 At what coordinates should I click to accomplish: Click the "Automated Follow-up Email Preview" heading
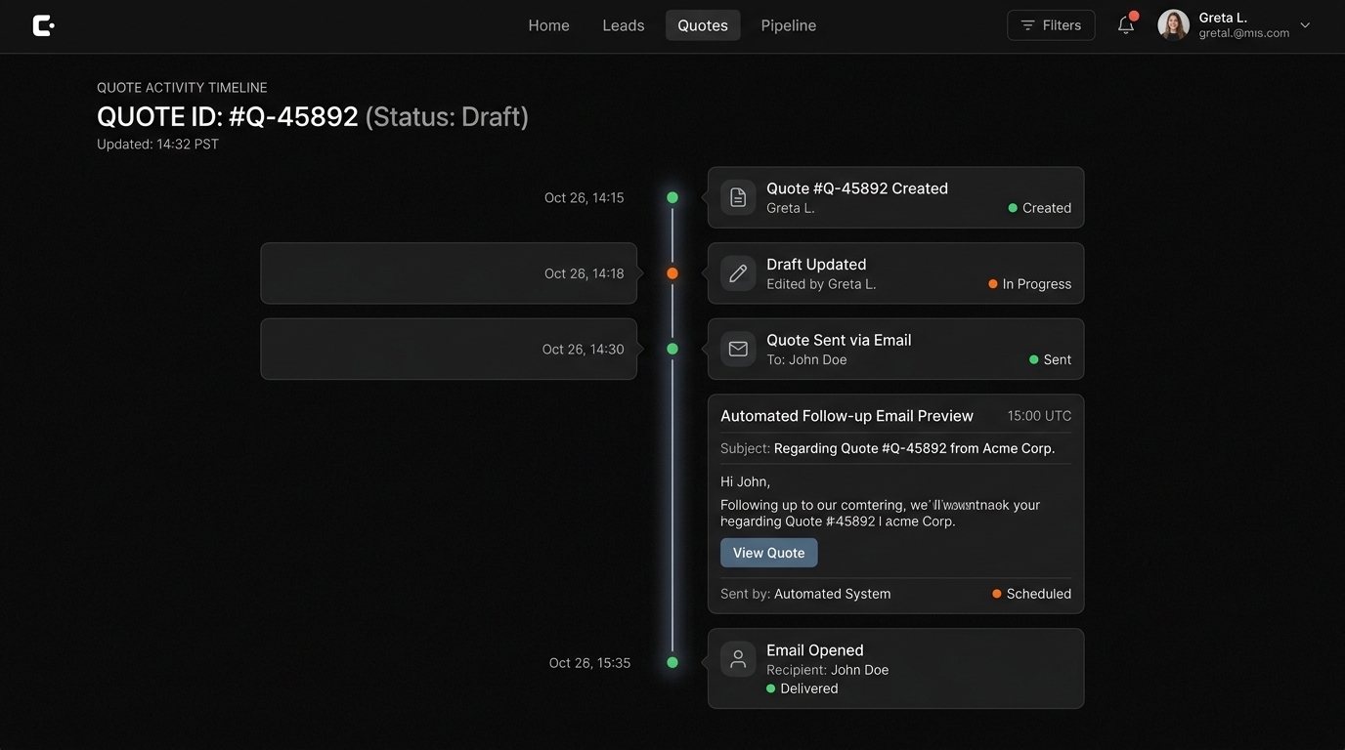pos(846,416)
